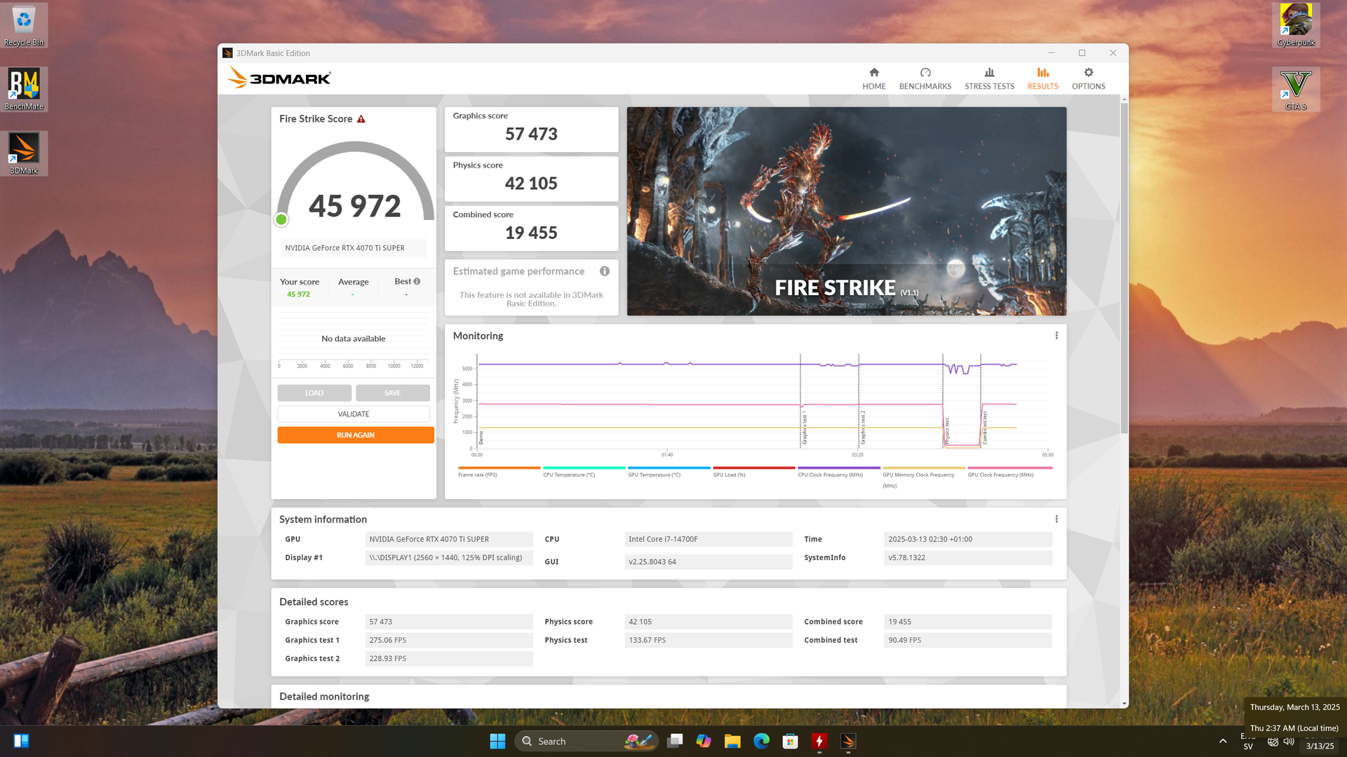Open File Explorer from taskbar
The image size is (1347, 757).
[x=732, y=742]
